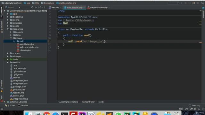Select the assets folder
This screenshot has height=115, width=205.
click(x=18, y=32)
